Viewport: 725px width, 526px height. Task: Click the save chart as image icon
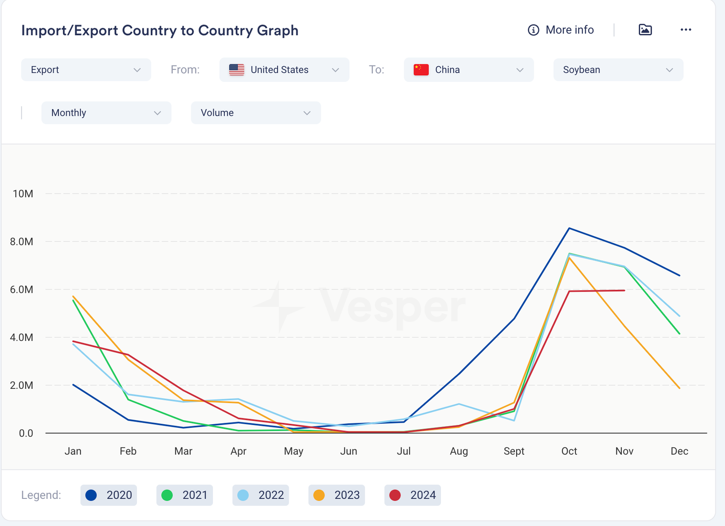[x=645, y=30]
